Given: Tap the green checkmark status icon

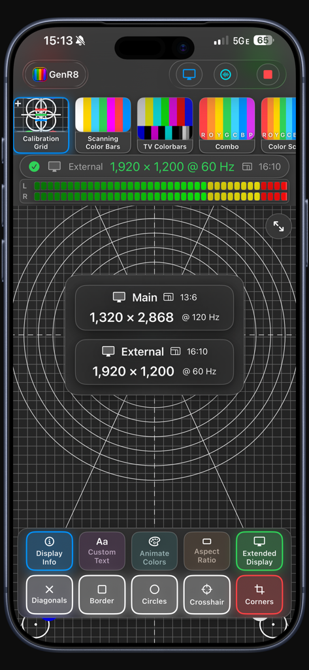Looking at the screenshot, I should click(34, 167).
